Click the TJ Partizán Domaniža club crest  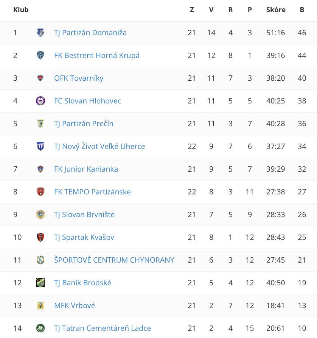click(40, 33)
